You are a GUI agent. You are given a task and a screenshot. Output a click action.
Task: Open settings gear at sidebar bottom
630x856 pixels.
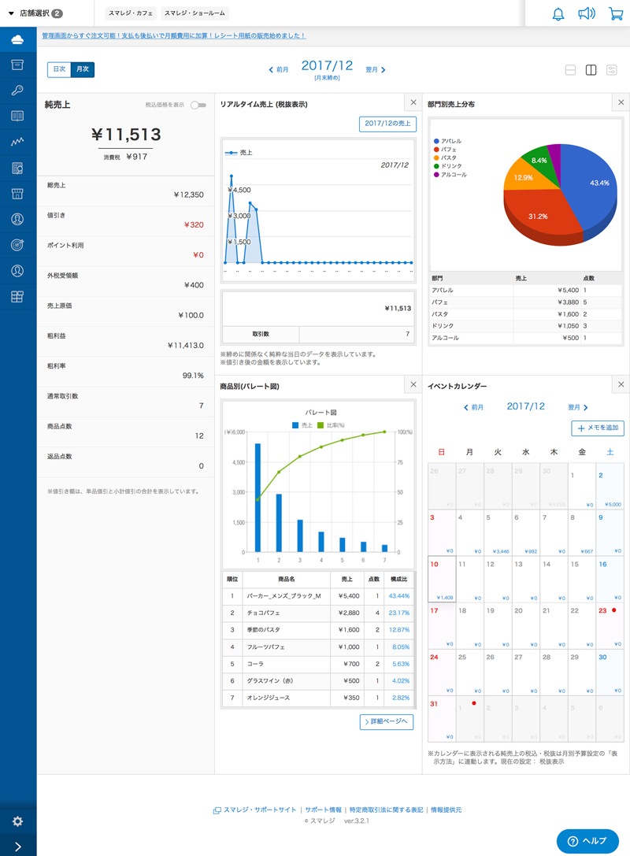17,821
